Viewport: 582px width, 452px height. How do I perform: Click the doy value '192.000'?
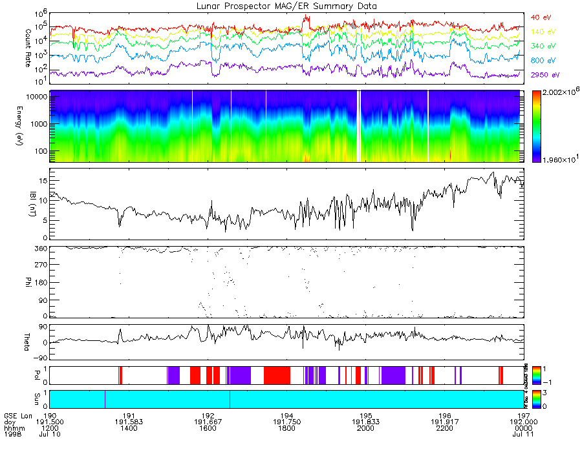[x=523, y=422]
